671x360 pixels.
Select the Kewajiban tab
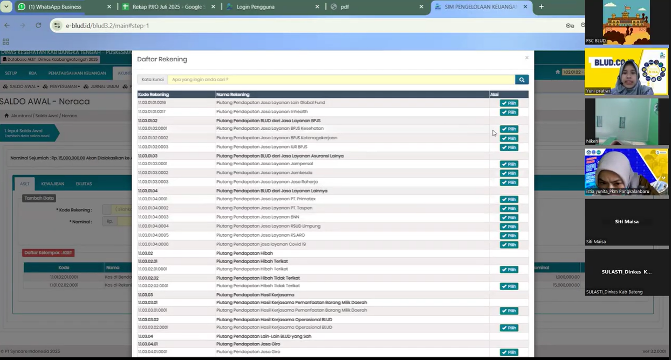pos(52,184)
